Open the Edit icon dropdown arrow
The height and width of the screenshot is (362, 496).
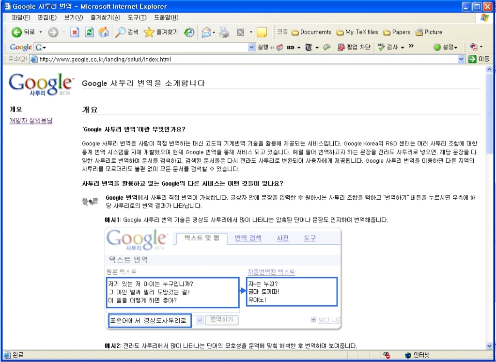pos(251,32)
